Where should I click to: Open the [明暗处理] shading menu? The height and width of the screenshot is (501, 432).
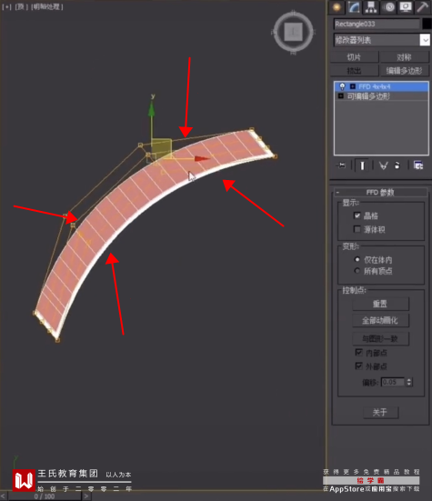point(47,6)
